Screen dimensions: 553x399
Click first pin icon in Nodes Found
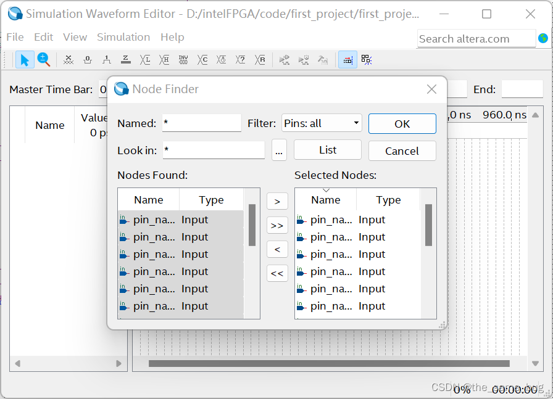[x=124, y=220]
